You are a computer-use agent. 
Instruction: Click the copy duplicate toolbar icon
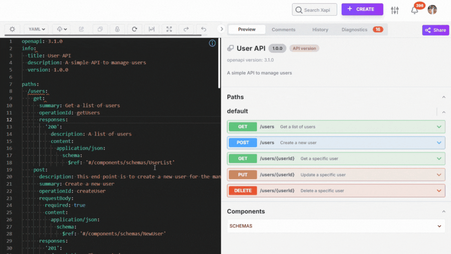click(x=100, y=29)
